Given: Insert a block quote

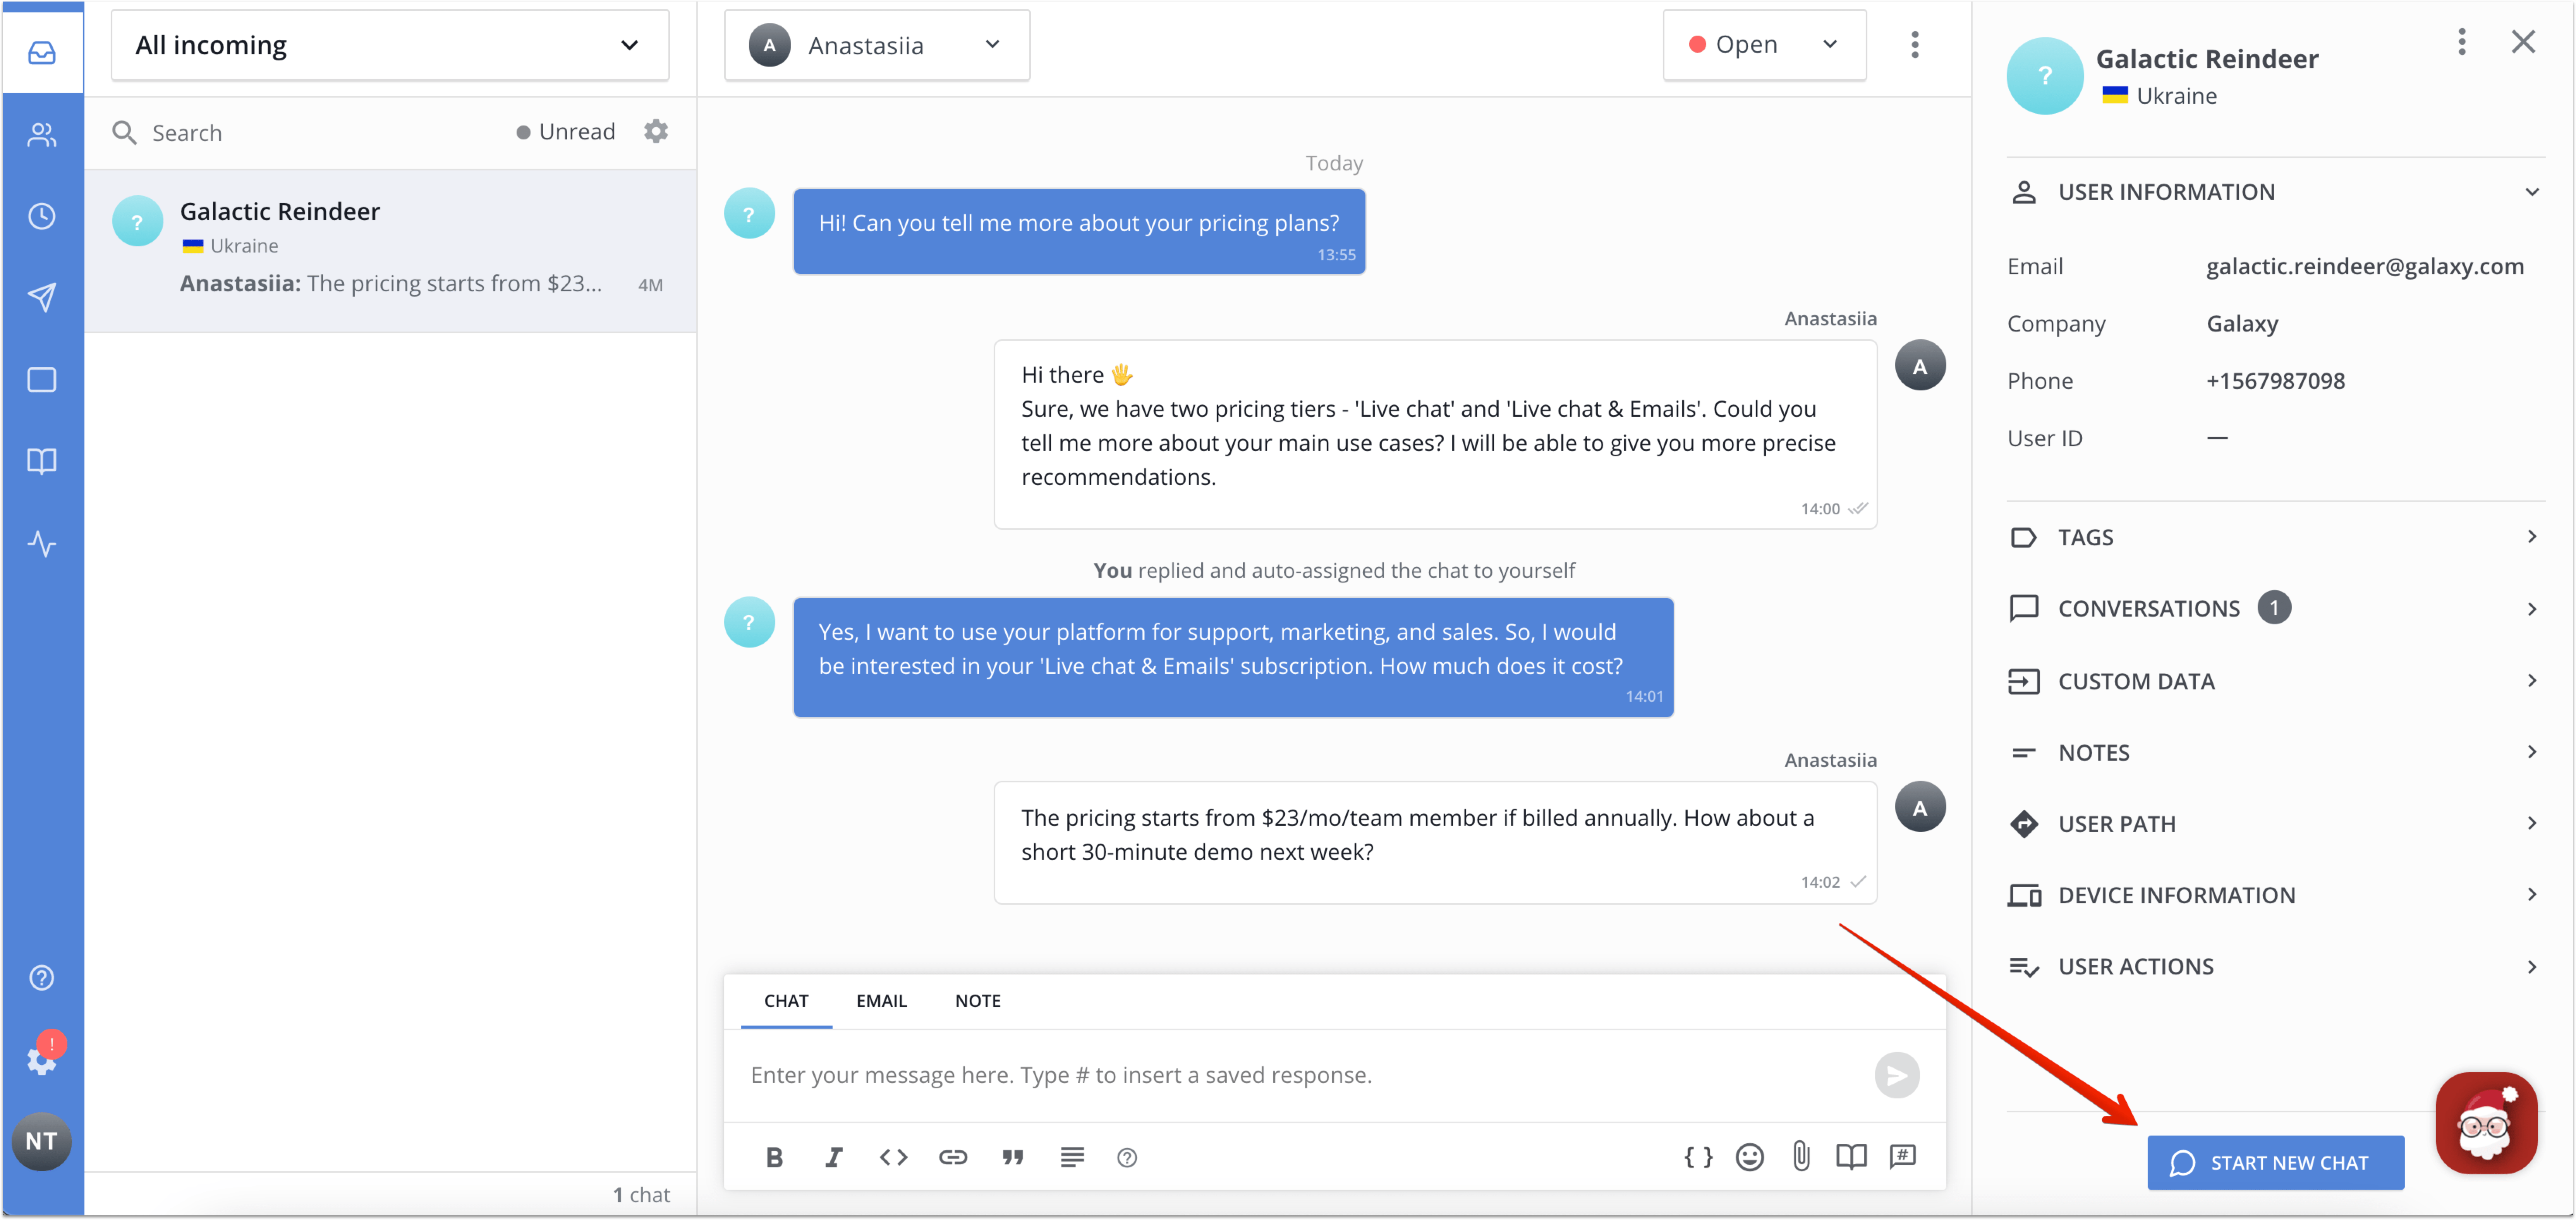Looking at the screenshot, I should pos(1013,1157).
